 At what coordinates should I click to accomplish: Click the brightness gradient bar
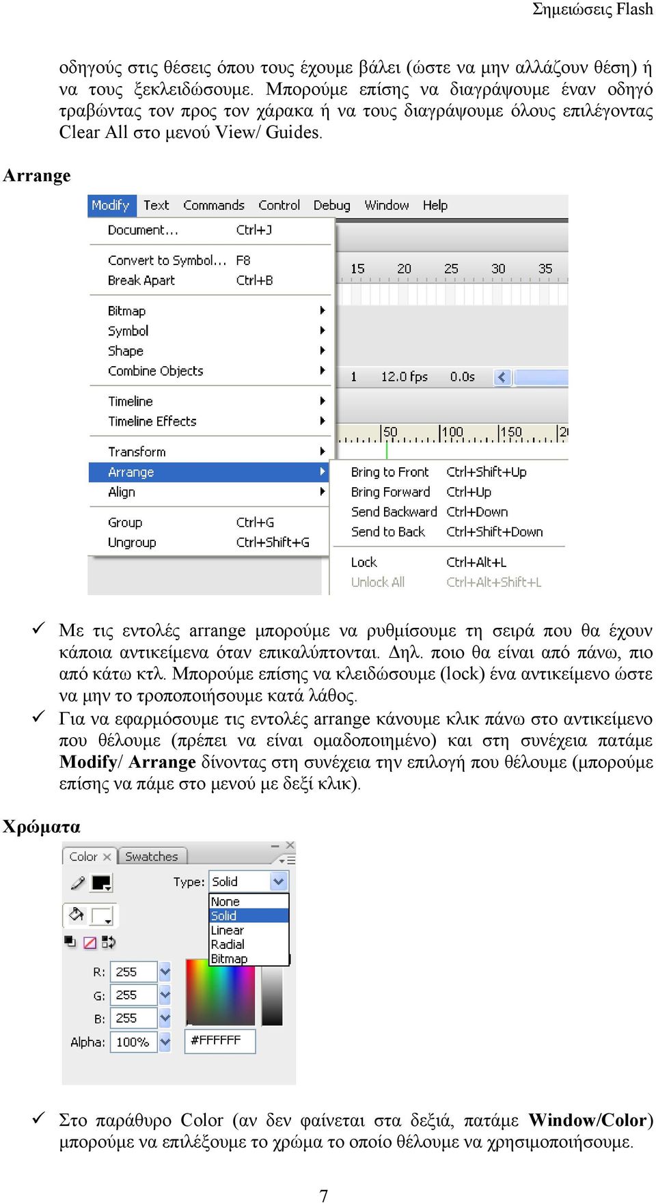(273, 996)
